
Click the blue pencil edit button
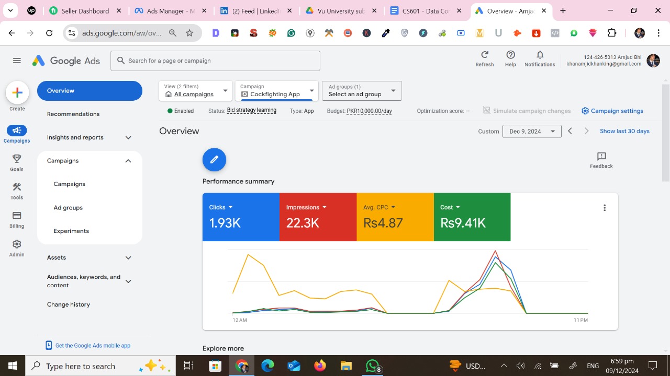coord(214,160)
